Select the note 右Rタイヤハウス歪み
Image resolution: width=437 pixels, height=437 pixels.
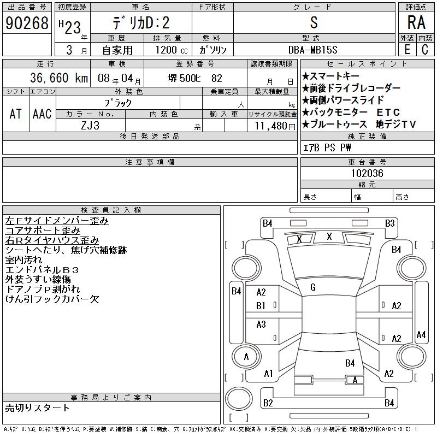point(52,240)
